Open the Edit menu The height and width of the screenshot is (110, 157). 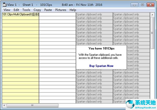click(16, 10)
